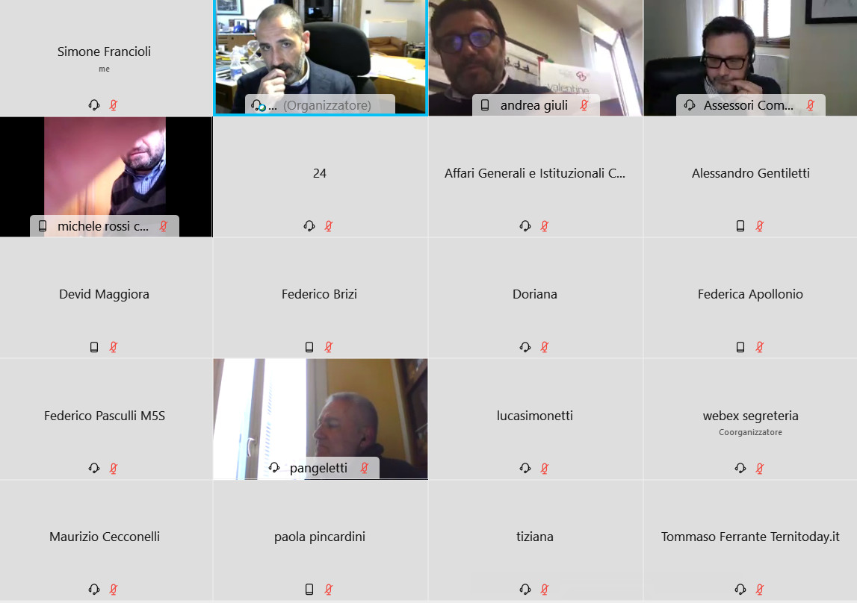Click the headset icon under participant 24
The width and height of the screenshot is (857, 603).
(309, 226)
